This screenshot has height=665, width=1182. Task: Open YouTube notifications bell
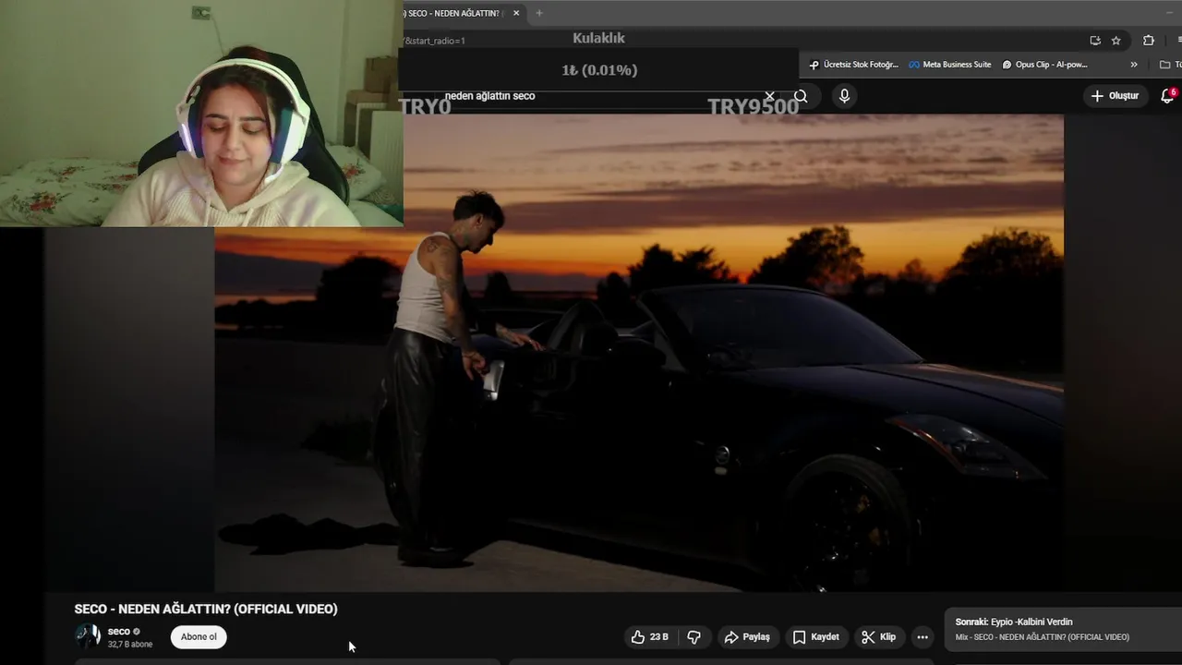click(1167, 96)
